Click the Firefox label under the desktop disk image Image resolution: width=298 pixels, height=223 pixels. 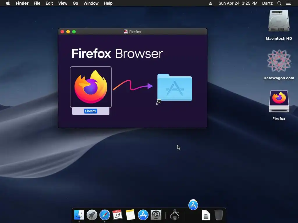pyautogui.click(x=279, y=118)
